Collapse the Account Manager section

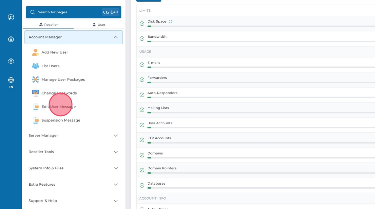(x=116, y=37)
